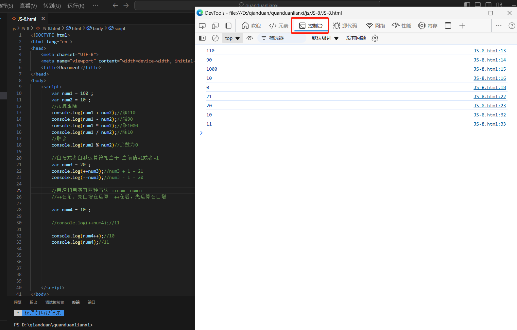
Task: Click the eye icon for live expression
Action: [250, 38]
